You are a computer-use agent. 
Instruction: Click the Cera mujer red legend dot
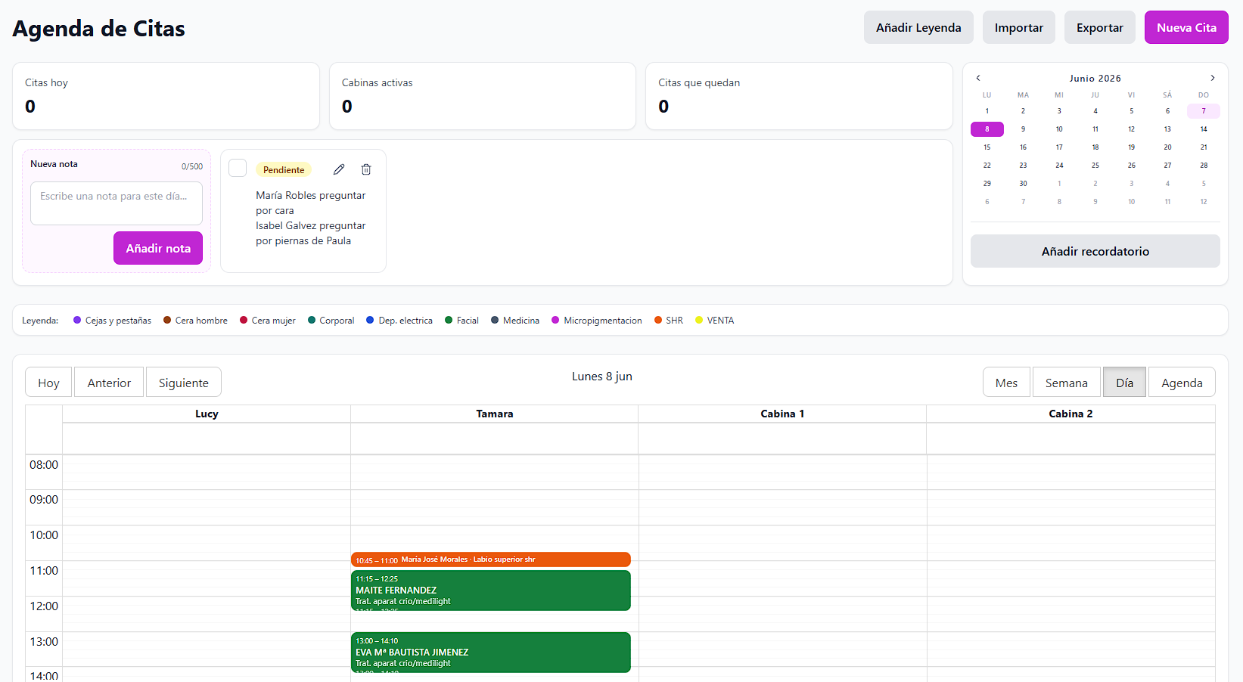click(244, 320)
